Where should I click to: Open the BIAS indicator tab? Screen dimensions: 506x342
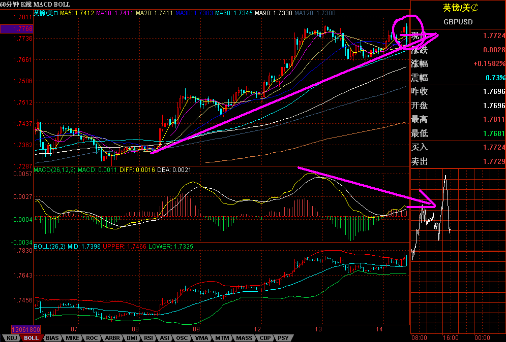coord(52,338)
